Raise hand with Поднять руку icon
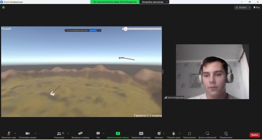The height and width of the screenshot is (140, 262). point(174,133)
